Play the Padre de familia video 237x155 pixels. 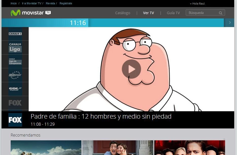(x=131, y=69)
